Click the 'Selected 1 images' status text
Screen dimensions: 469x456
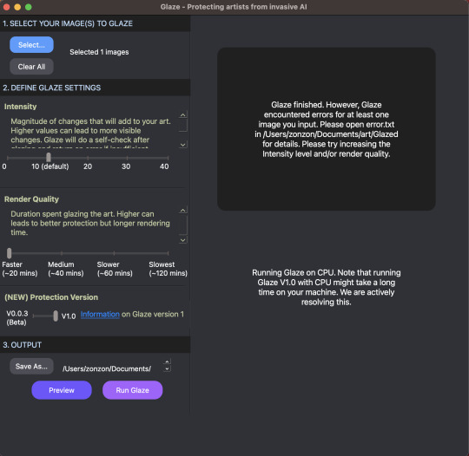(99, 52)
